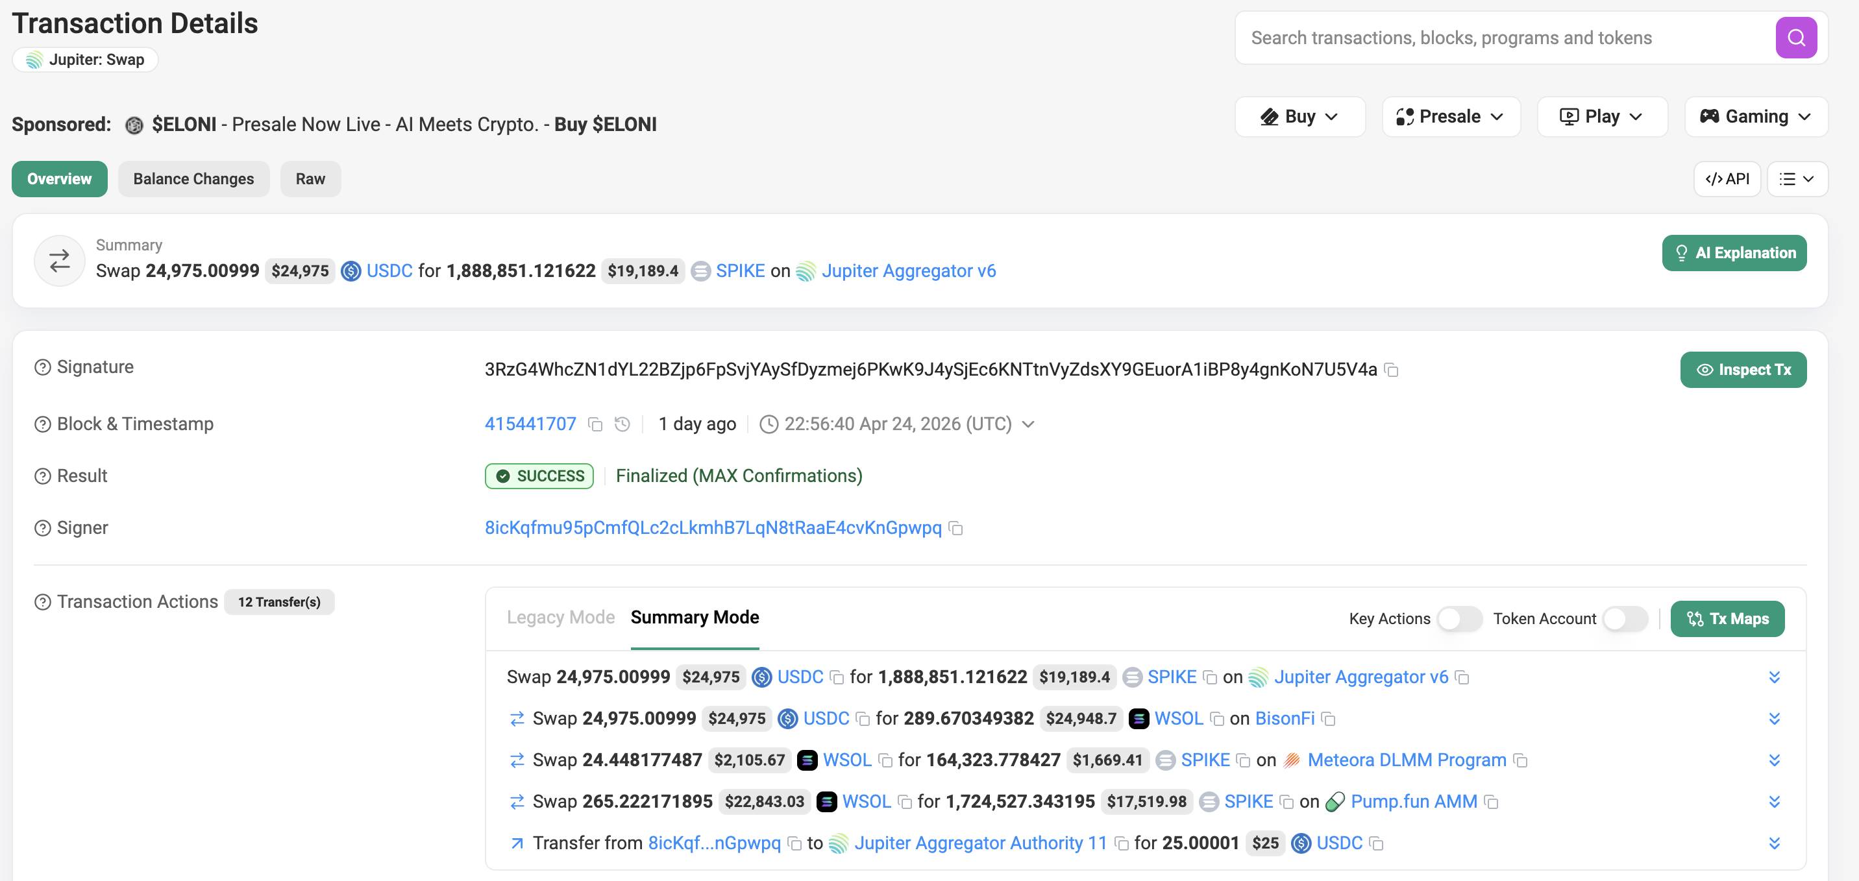Screen dimensions: 1859x881
Task: Click the purple search magnifier button
Action: (x=1795, y=38)
